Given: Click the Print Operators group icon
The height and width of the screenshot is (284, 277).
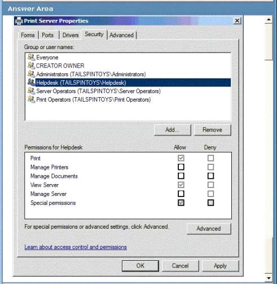Looking at the screenshot, I should [x=31, y=99].
